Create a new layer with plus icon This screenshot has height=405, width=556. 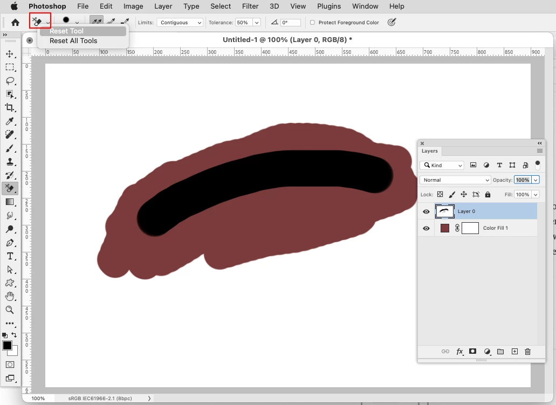514,352
